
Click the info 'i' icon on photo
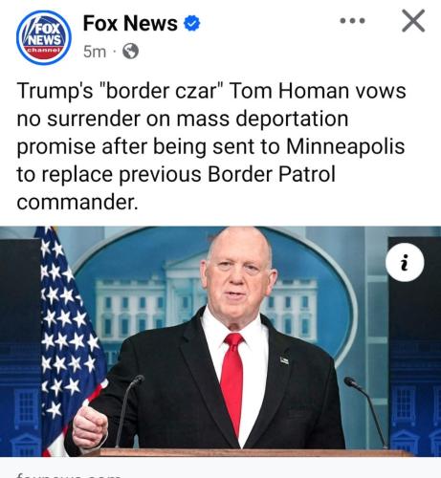(x=405, y=262)
